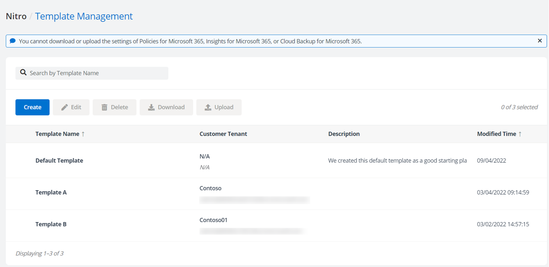Click the search magnifier icon

tap(23, 73)
